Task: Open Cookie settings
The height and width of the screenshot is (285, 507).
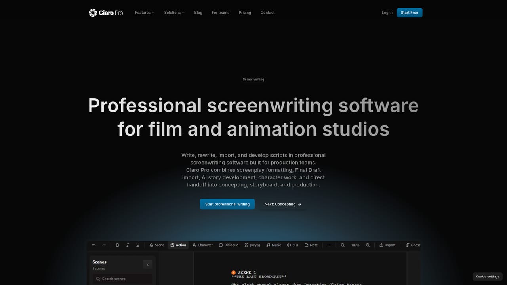Action: pos(488,276)
